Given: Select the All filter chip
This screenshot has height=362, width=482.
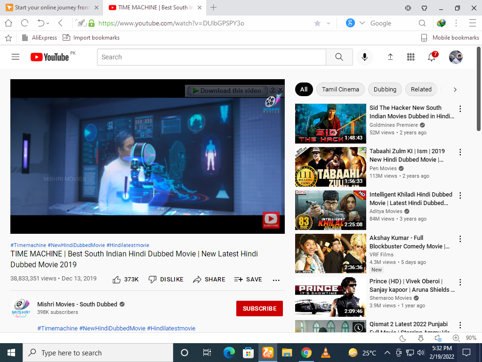Looking at the screenshot, I should (304, 89).
